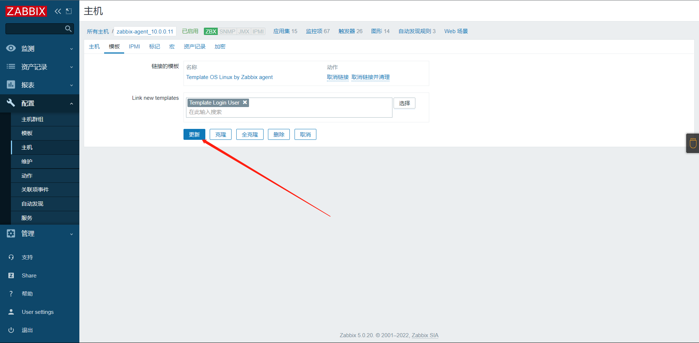This screenshot has width=699, height=343.
Task: Expand the 资产记录 menu chevron
Action: [x=71, y=67]
